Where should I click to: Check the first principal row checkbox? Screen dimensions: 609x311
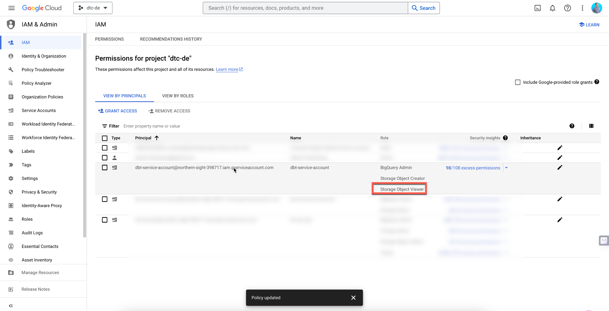tap(105, 148)
